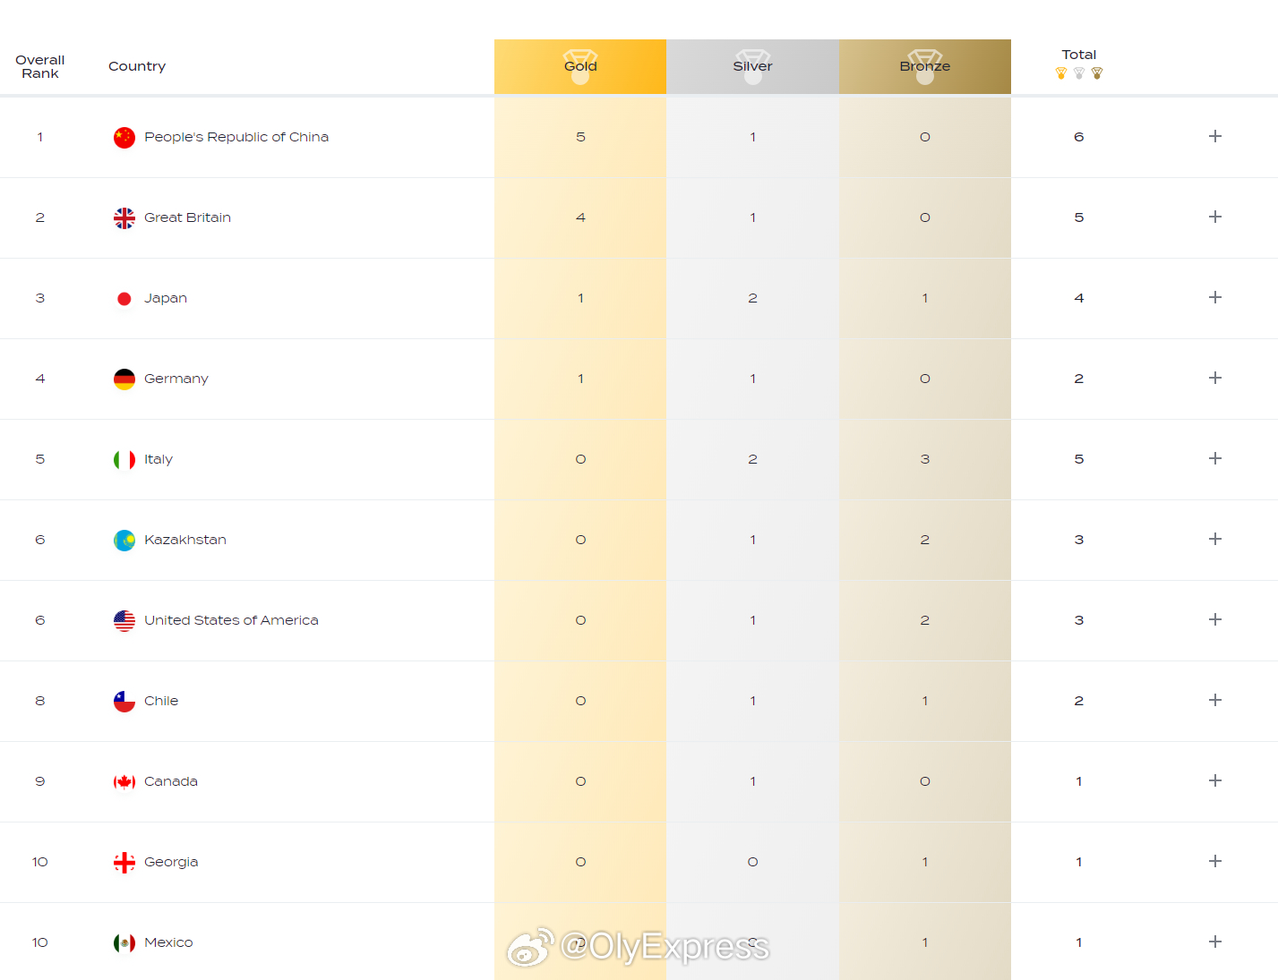Click Chile's overall rank 8

[40, 701]
